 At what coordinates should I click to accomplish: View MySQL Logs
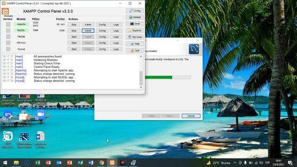pyautogui.click(x=116, y=31)
